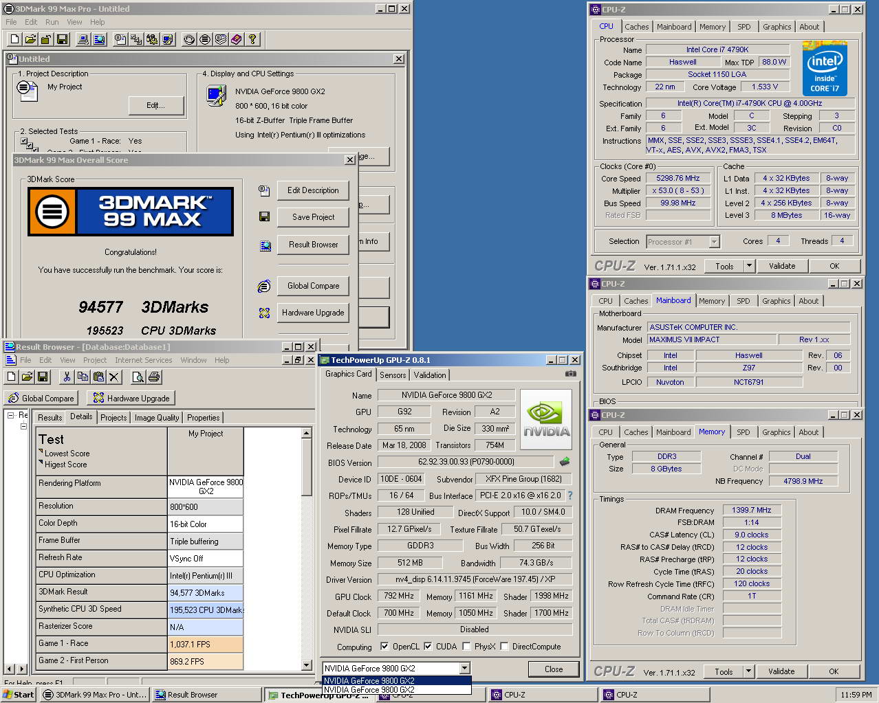The width and height of the screenshot is (879, 703).
Task: Click the Save icon in Result Browser toolbar
Action: (43, 377)
